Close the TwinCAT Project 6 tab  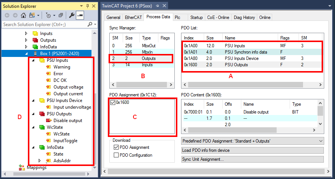click(x=164, y=6)
